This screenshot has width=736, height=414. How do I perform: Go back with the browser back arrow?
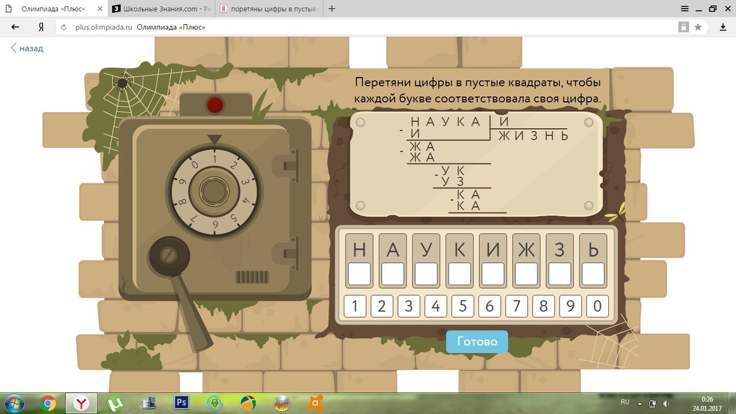click(15, 27)
